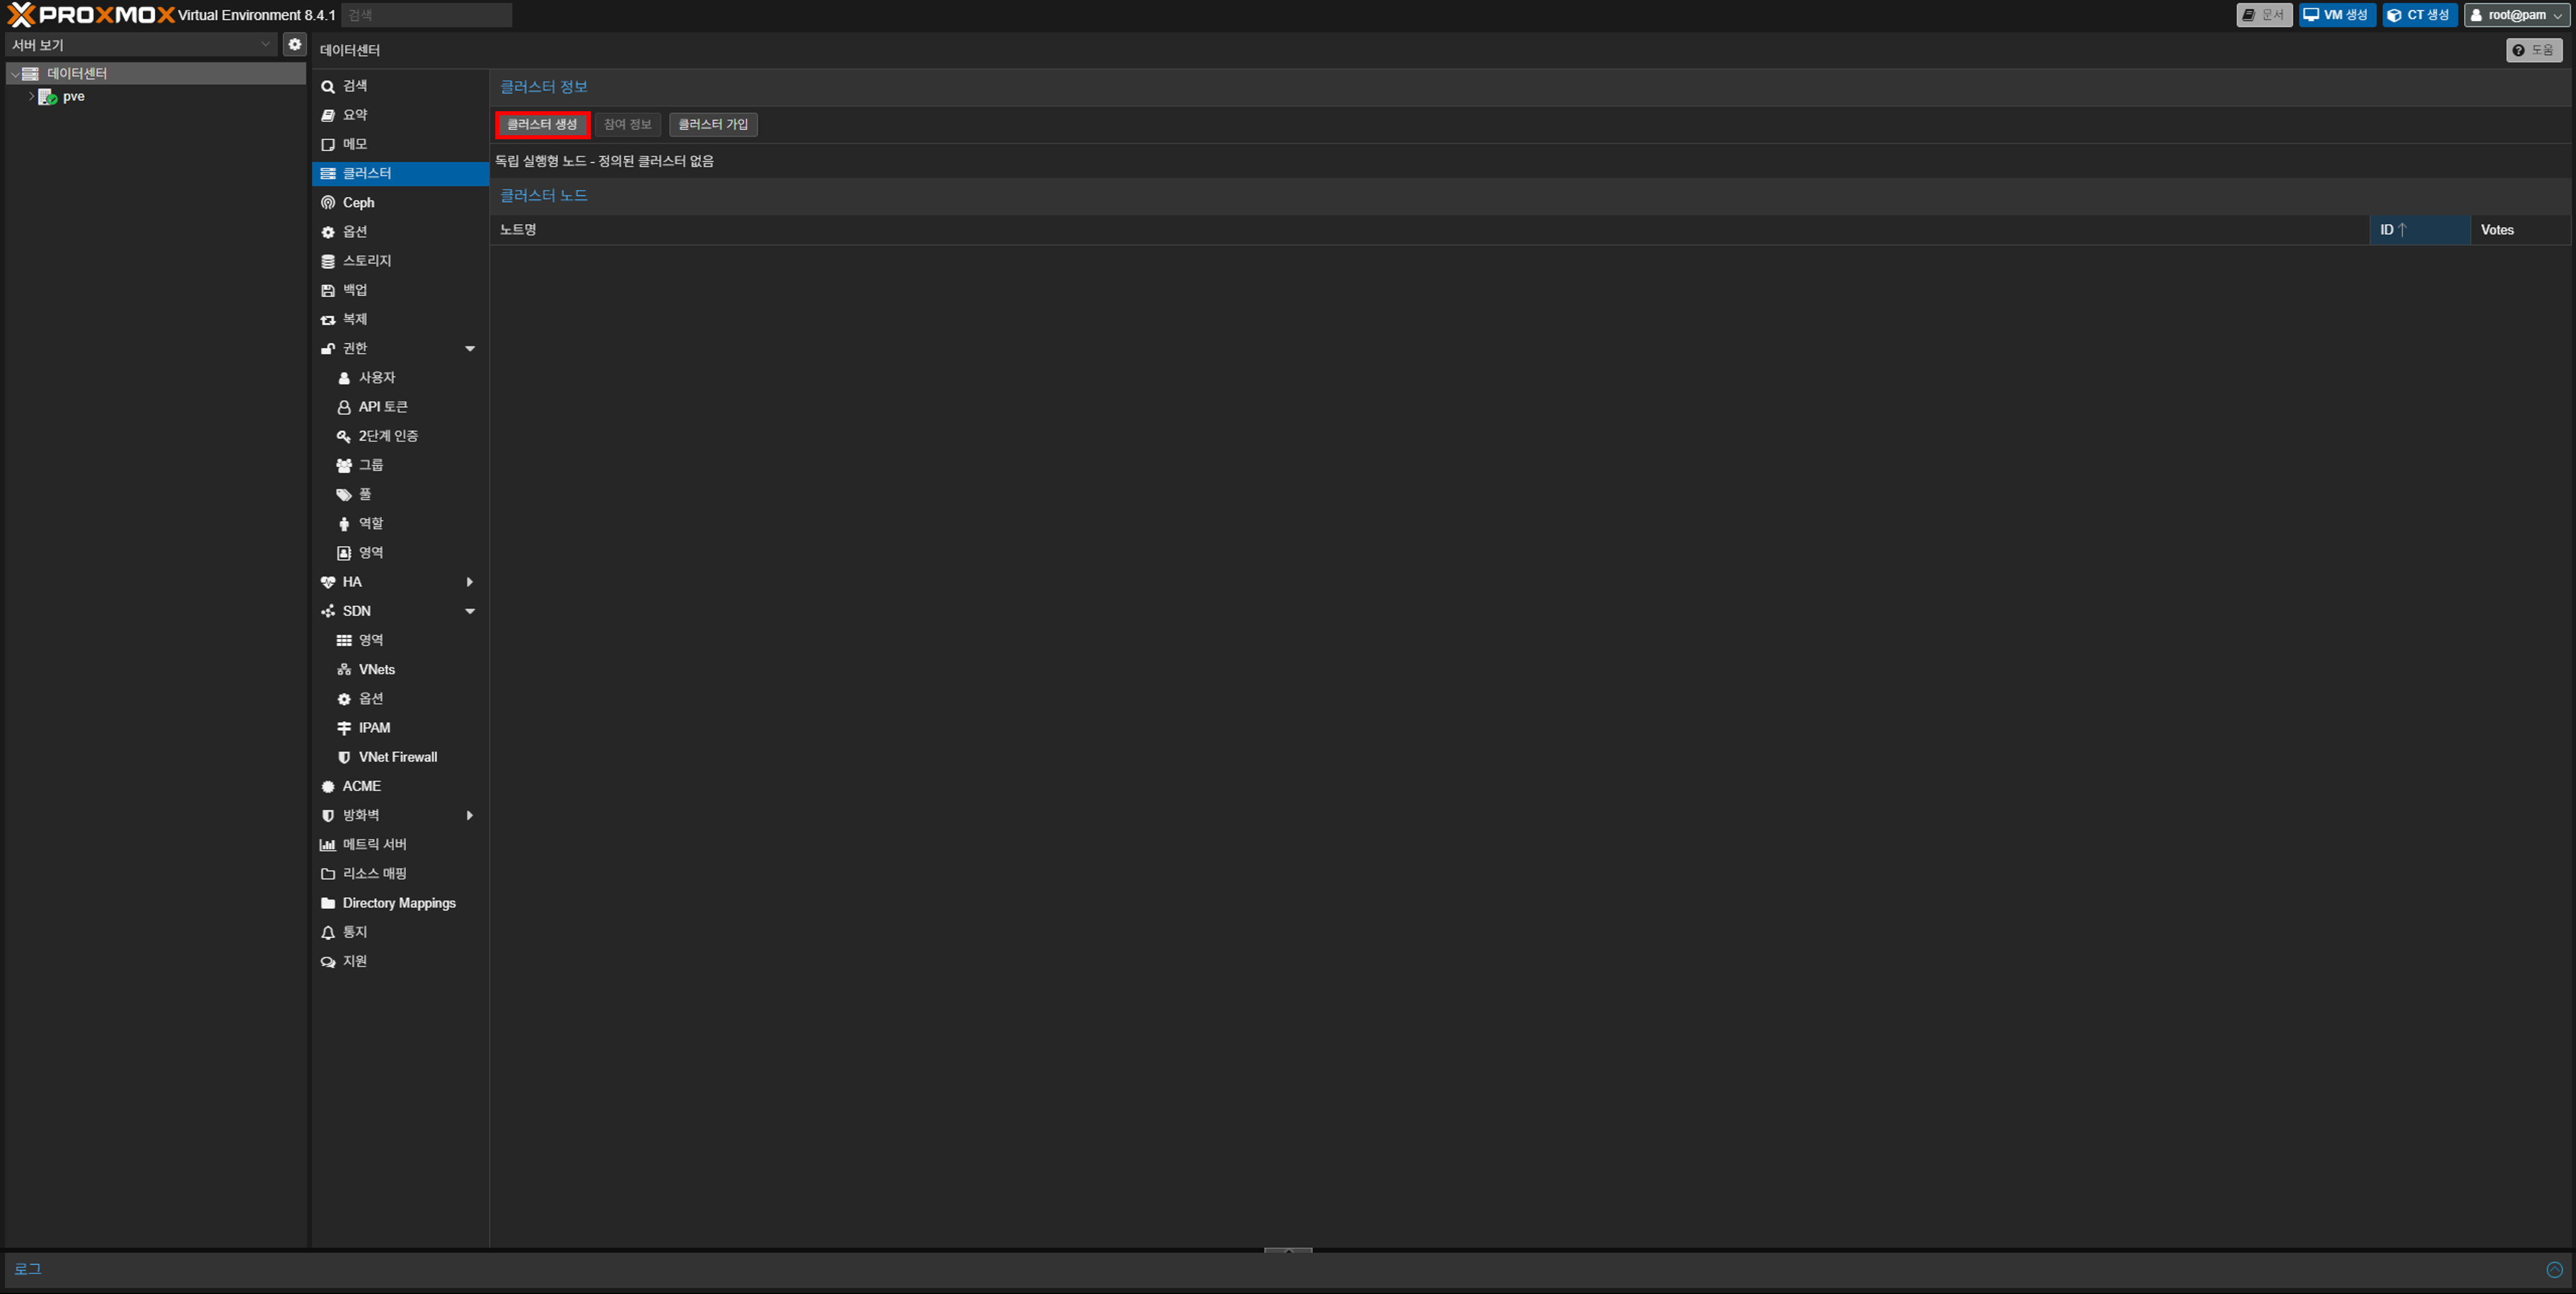
Task: Collapse the 권한 submenu arrow
Action: click(x=469, y=349)
